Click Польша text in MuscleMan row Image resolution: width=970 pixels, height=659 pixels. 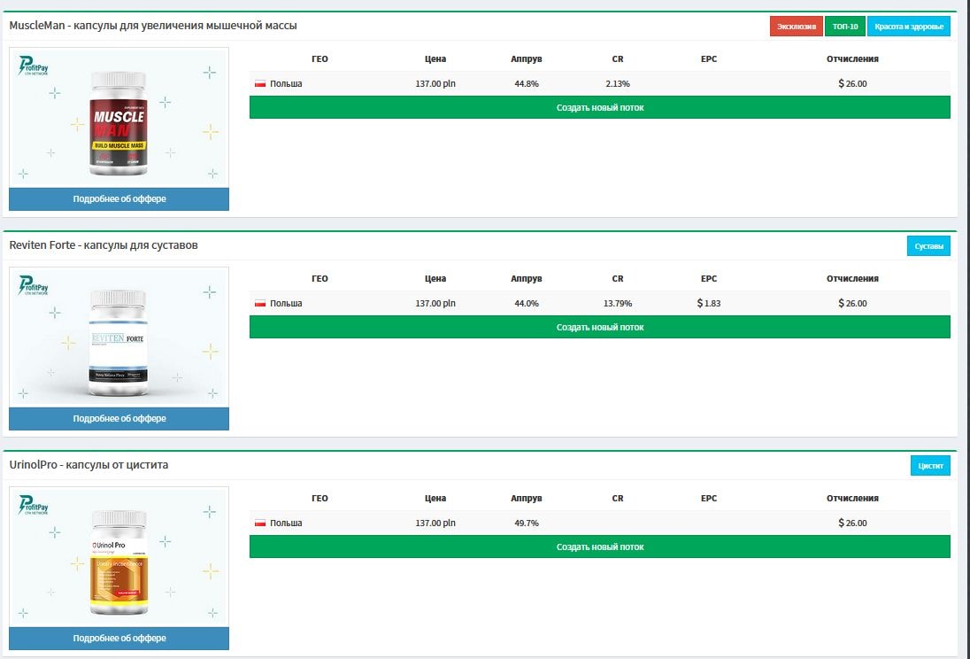point(286,83)
